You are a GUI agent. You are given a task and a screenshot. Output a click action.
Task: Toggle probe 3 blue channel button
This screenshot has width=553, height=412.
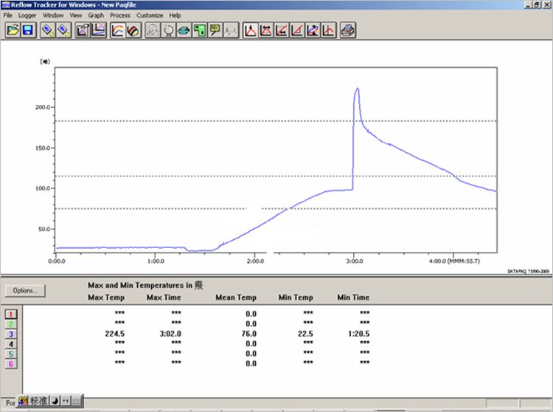pos(11,334)
